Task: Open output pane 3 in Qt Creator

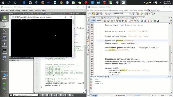Action: tap(51, 95)
